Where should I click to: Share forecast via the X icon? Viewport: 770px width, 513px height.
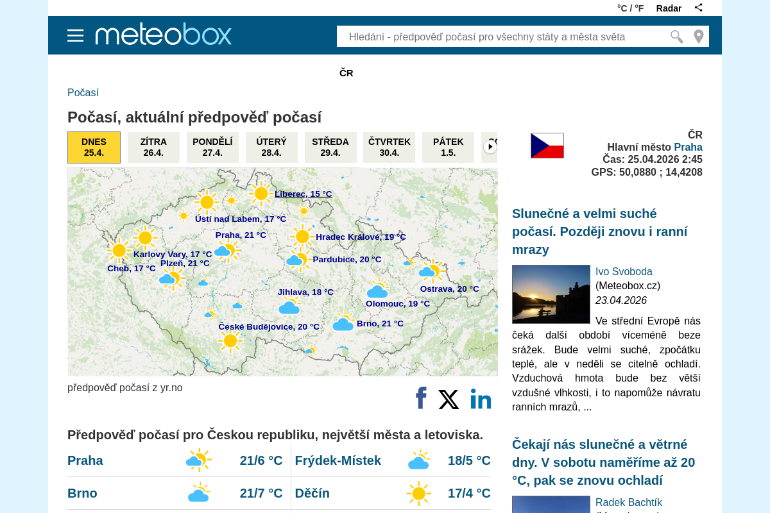pos(449,399)
